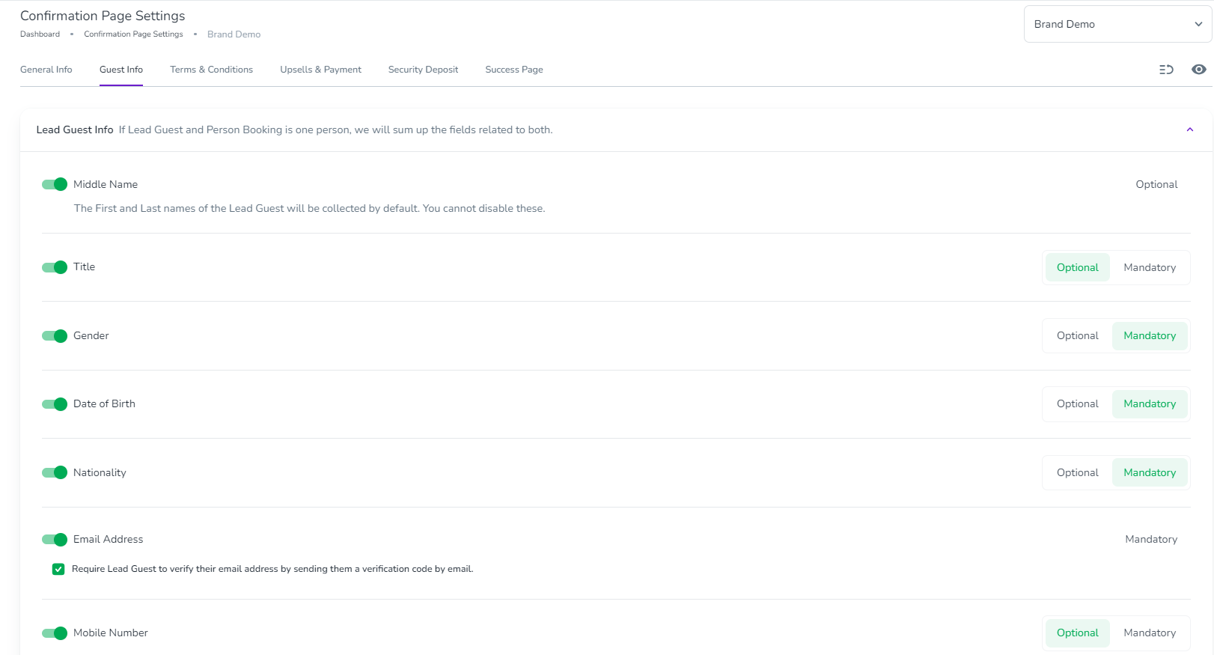Screen dimensions: 1214x655
Task: Toggle the Title switch
Action: 55,267
